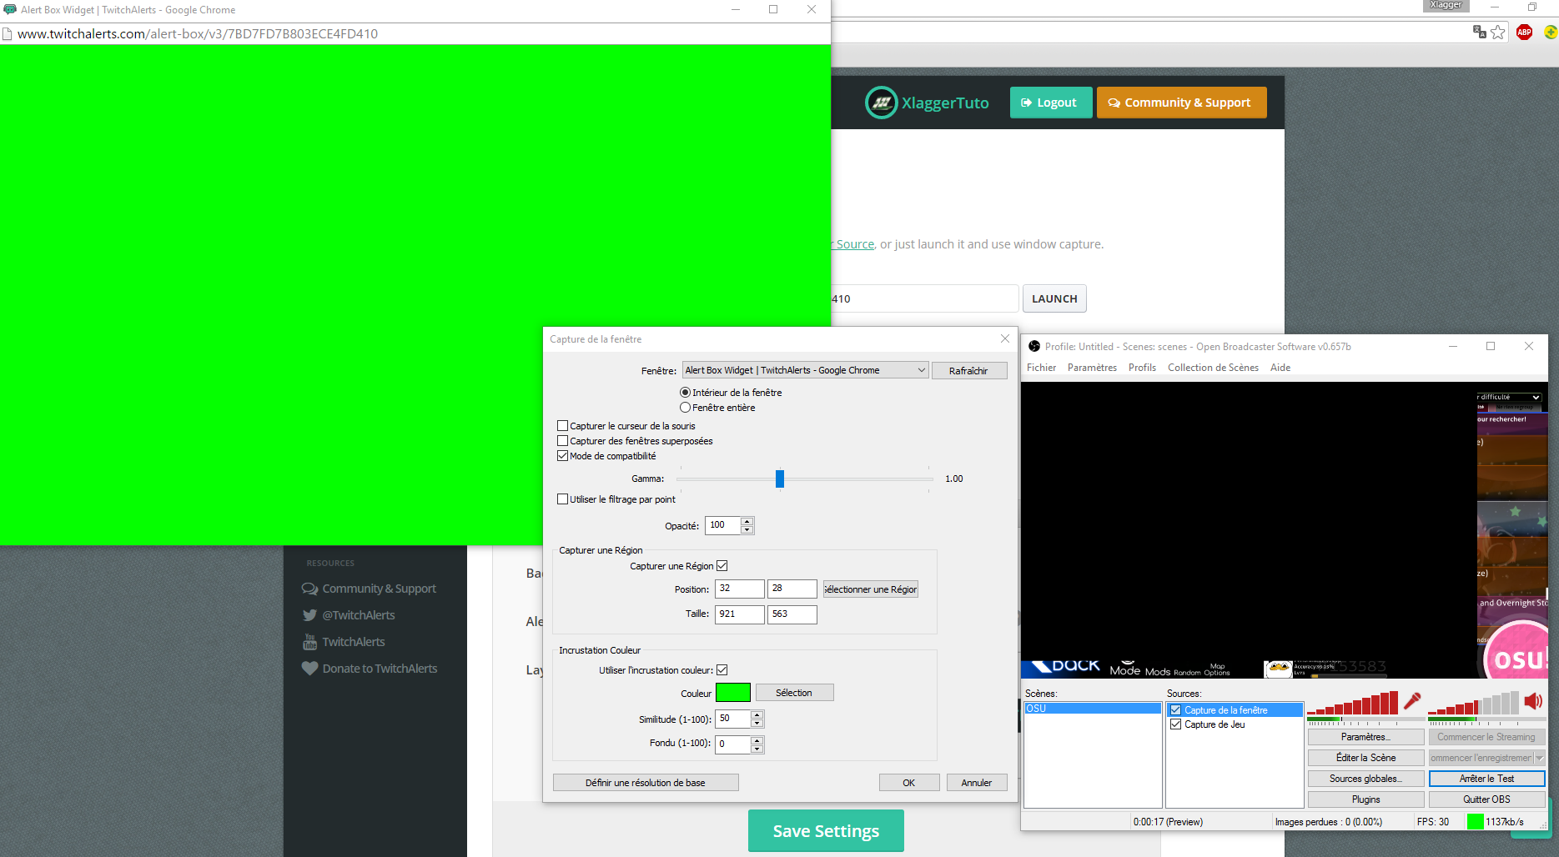Toggle Utiliser l'incrustation couleur checkbox
This screenshot has width=1559, height=857.
pyautogui.click(x=722, y=670)
